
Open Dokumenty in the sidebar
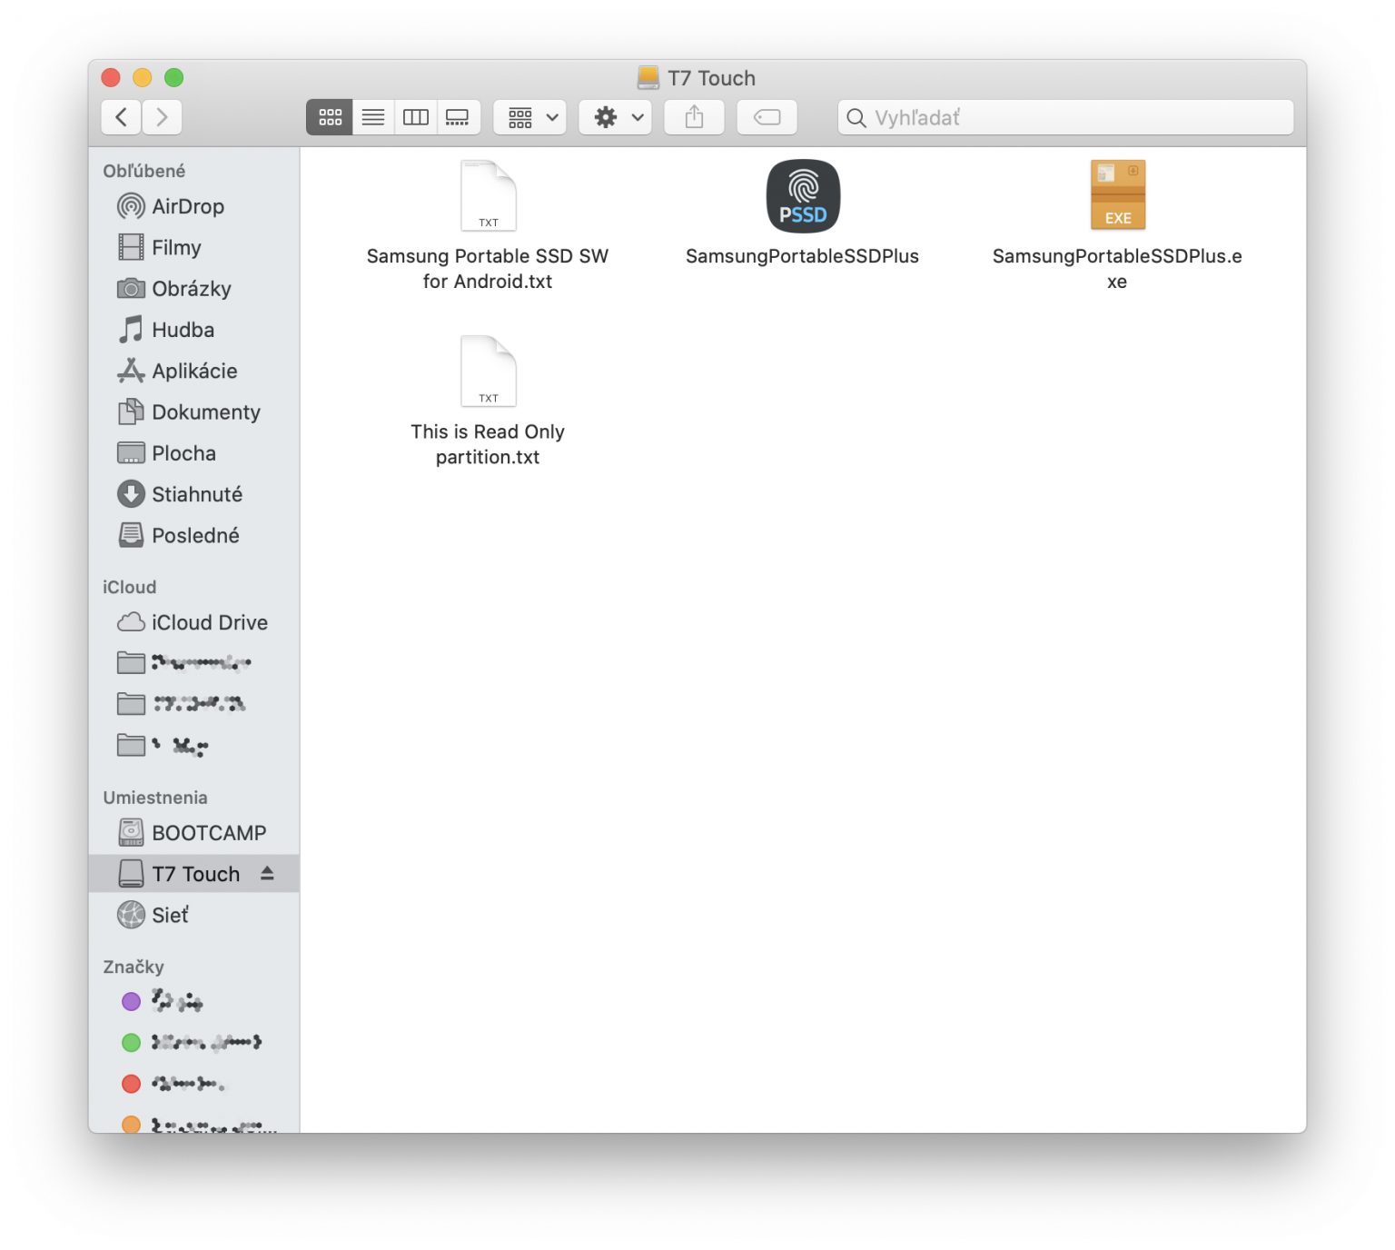tap(193, 412)
